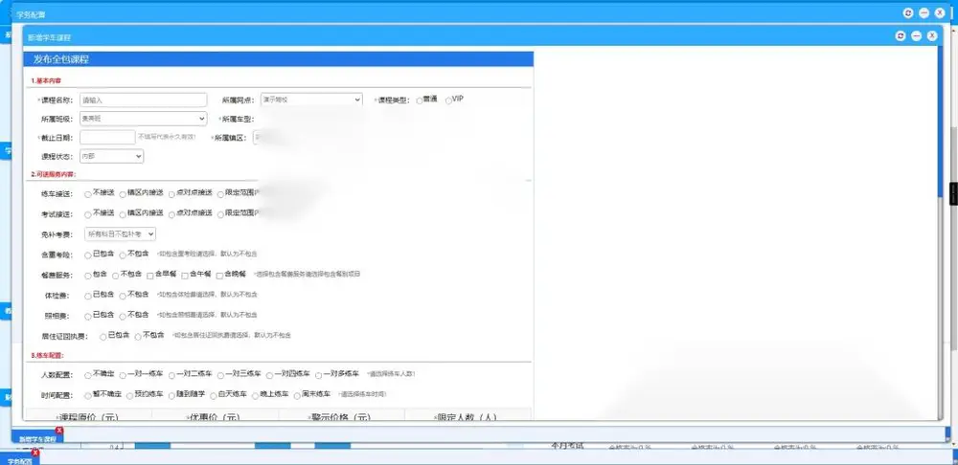Close the outer 学务配置 window
Image resolution: width=958 pixels, height=465 pixels.
(940, 12)
